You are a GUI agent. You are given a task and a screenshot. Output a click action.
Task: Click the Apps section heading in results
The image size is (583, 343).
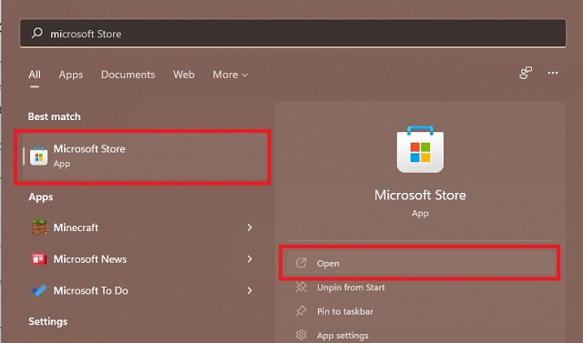(x=40, y=197)
